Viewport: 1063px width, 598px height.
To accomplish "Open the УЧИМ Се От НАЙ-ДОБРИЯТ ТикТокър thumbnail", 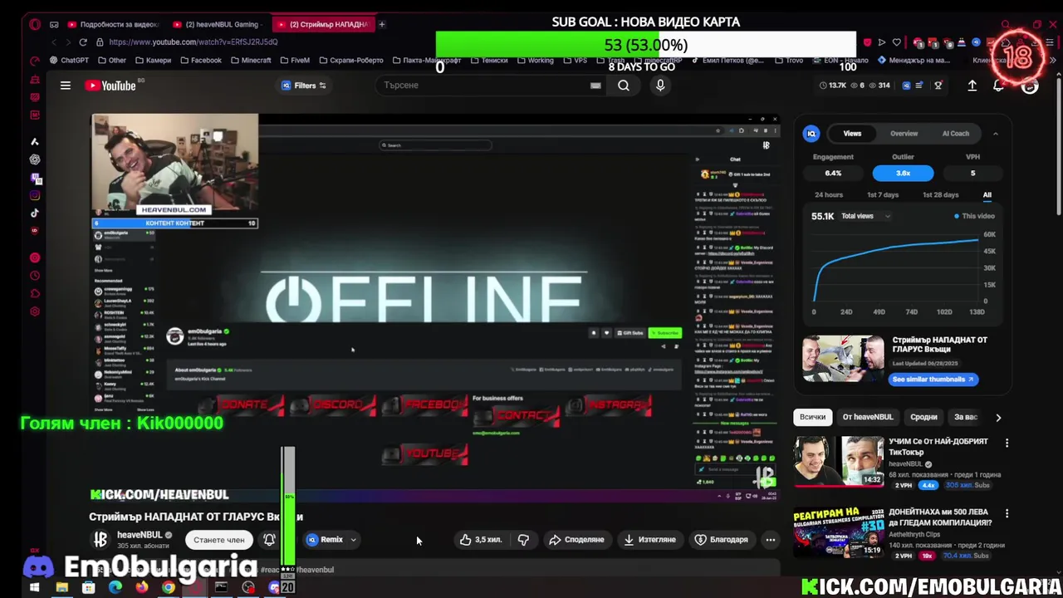I will click(x=837, y=461).
